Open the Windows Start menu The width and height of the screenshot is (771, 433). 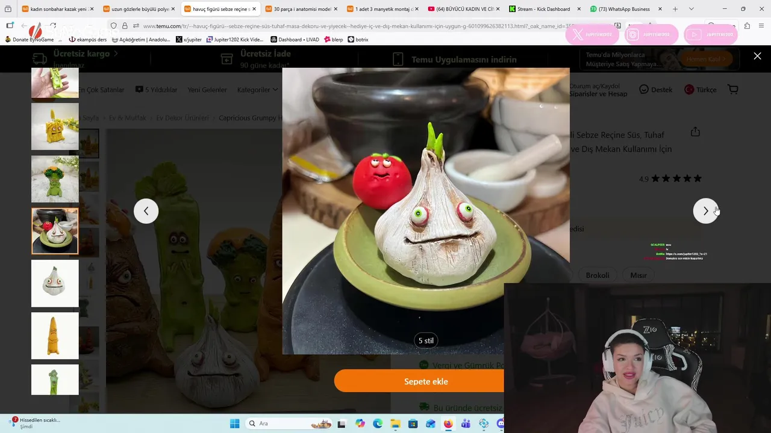[x=234, y=423]
